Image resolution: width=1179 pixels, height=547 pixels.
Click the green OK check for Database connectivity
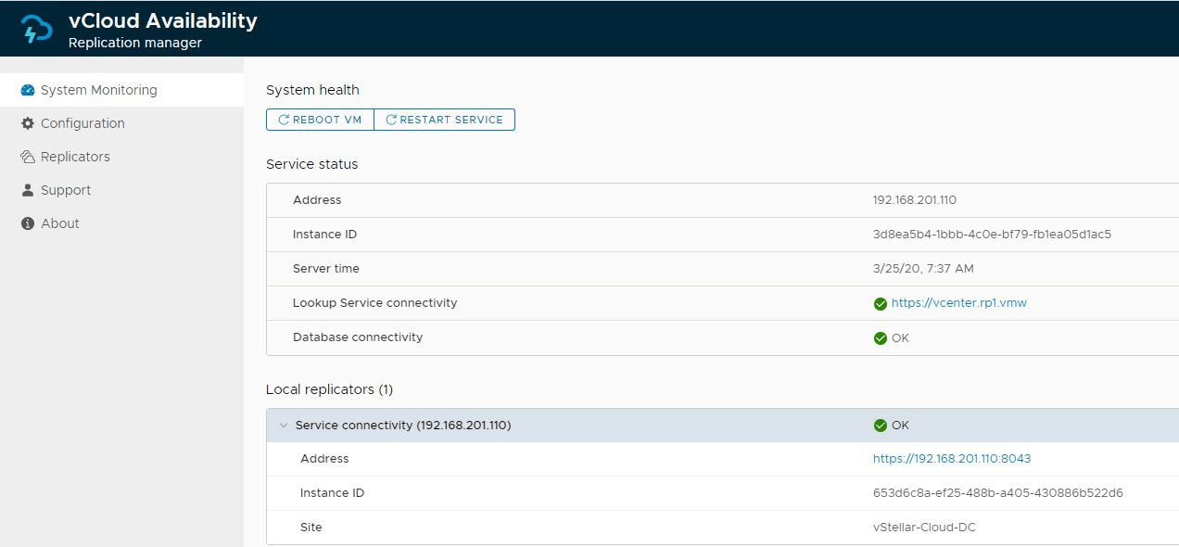tap(880, 338)
